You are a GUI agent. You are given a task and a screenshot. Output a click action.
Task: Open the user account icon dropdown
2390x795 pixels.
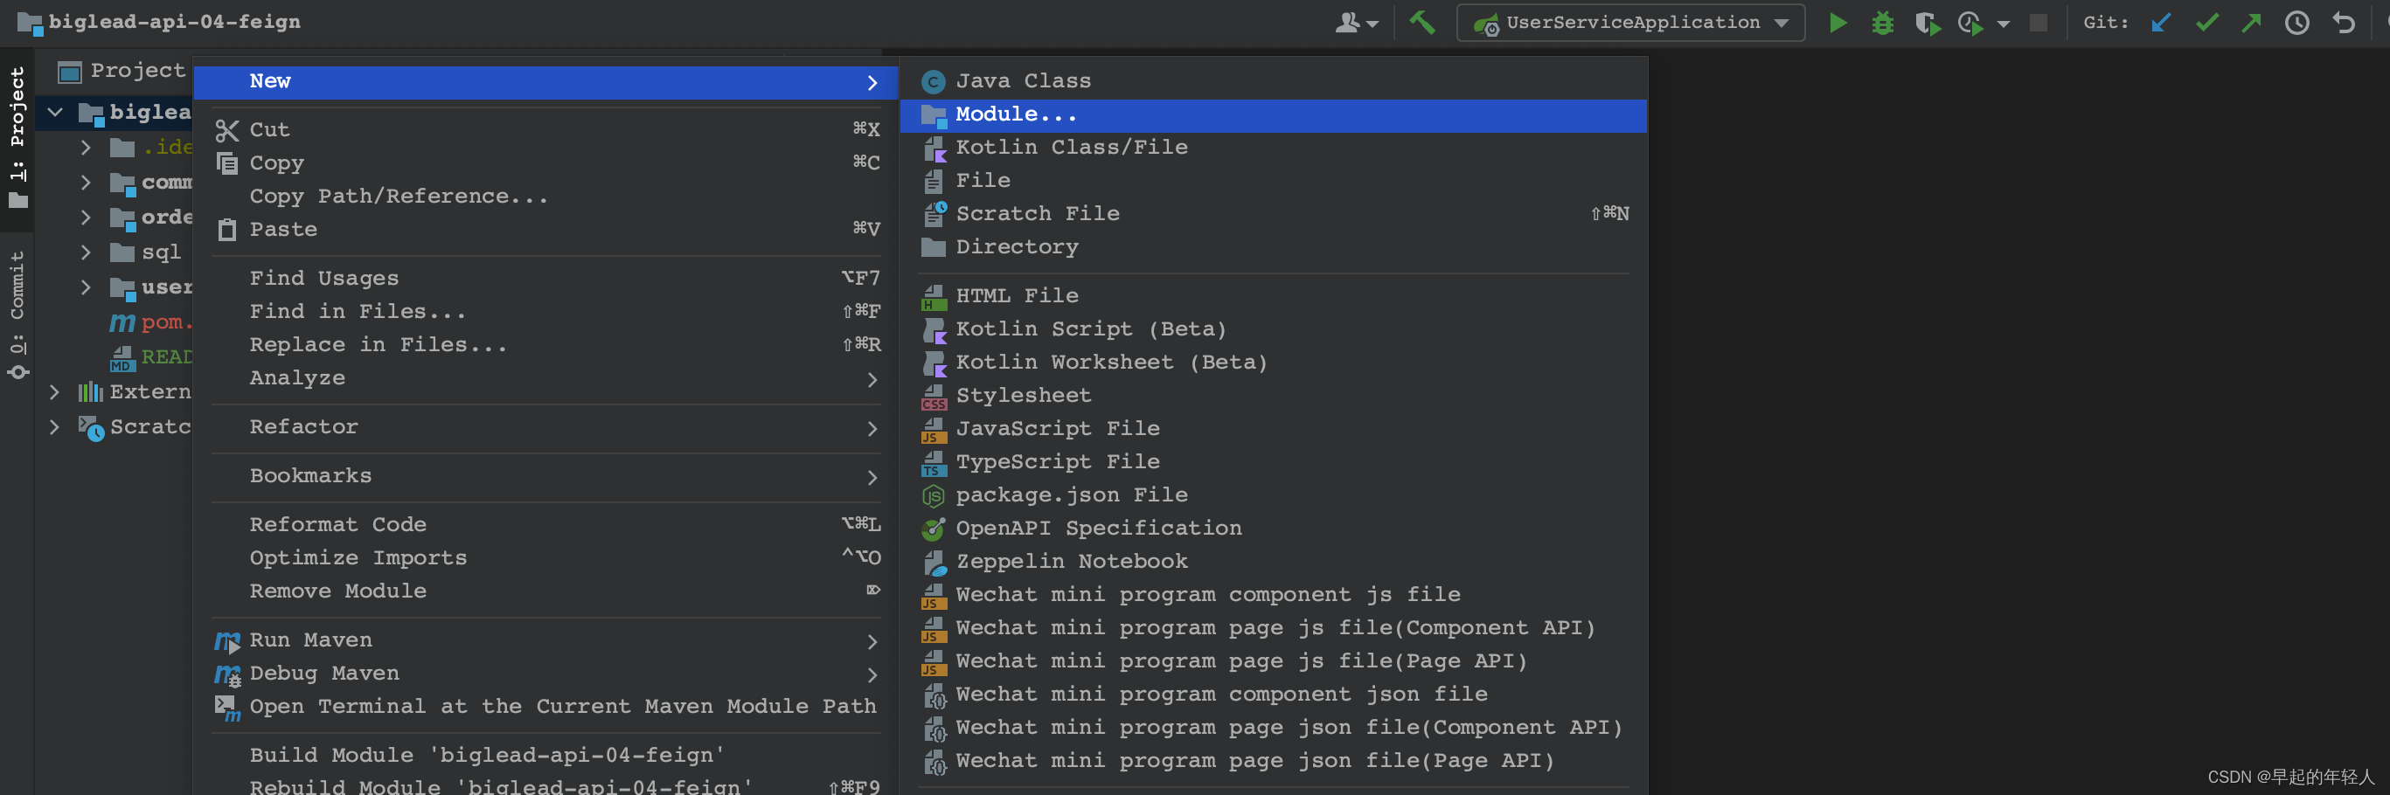(x=1356, y=22)
